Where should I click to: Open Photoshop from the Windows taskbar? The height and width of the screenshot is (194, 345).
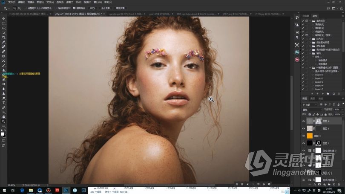pyautogui.click(x=66, y=190)
